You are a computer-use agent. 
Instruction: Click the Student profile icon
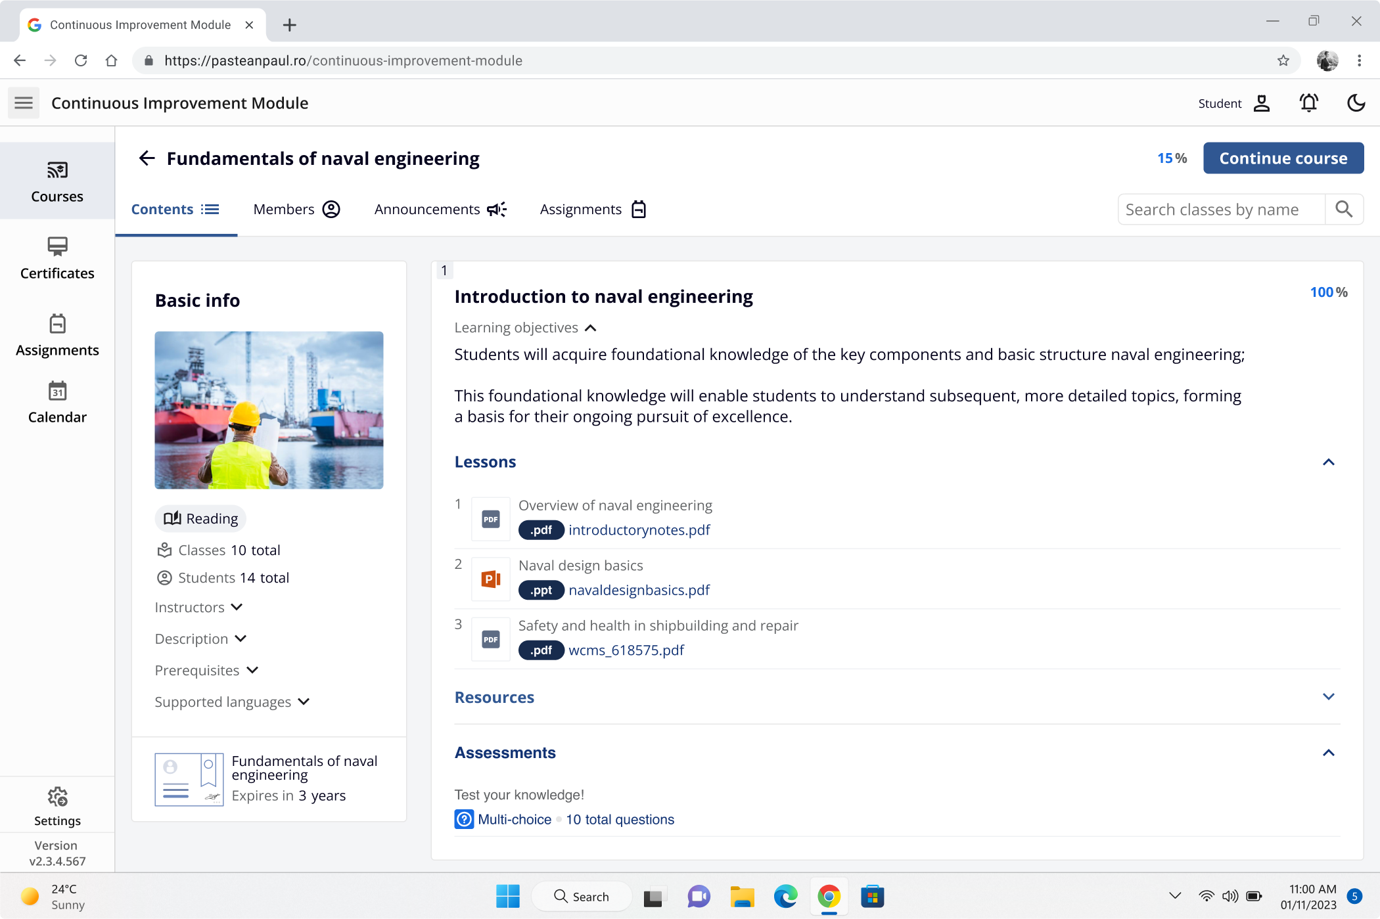click(x=1261, y=103)
